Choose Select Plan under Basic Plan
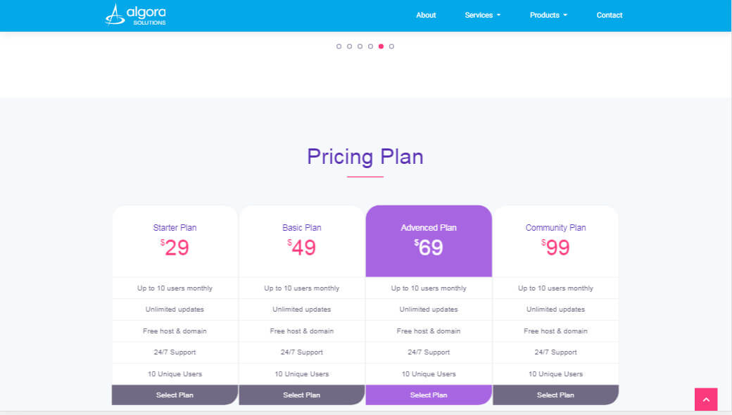Viewport: 732px width, 415px height. click(x=302, y=395)
